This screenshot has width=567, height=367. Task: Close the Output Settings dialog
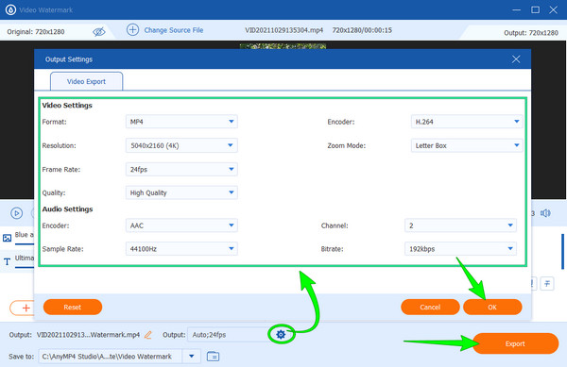click(516, 59)
